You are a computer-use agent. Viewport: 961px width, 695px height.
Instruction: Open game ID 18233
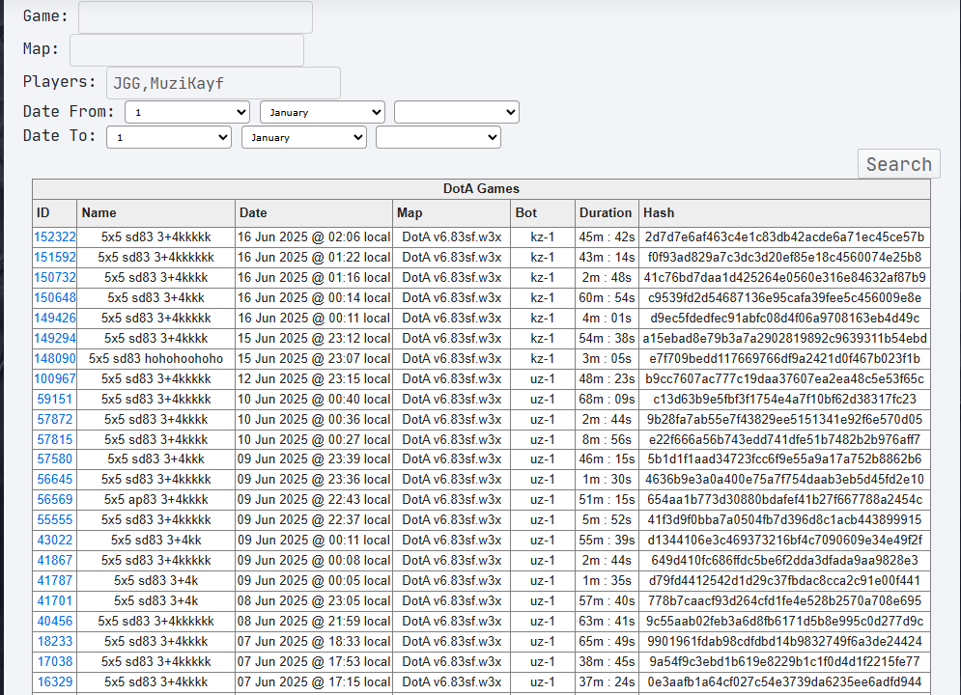pyautogui.click(x=54, y=641)
